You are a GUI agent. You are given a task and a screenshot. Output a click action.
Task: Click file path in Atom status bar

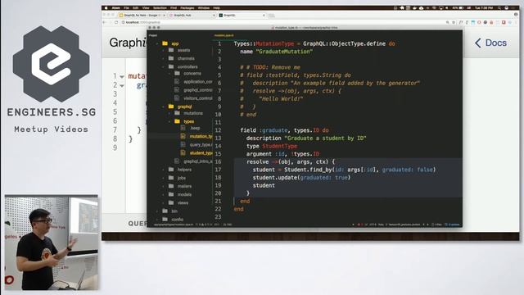coord(174,225)
